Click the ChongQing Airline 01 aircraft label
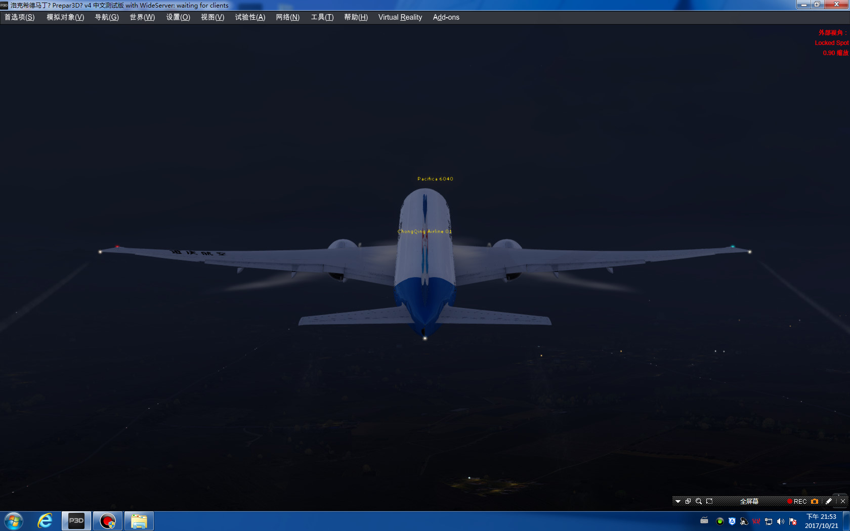 [424, 232]
